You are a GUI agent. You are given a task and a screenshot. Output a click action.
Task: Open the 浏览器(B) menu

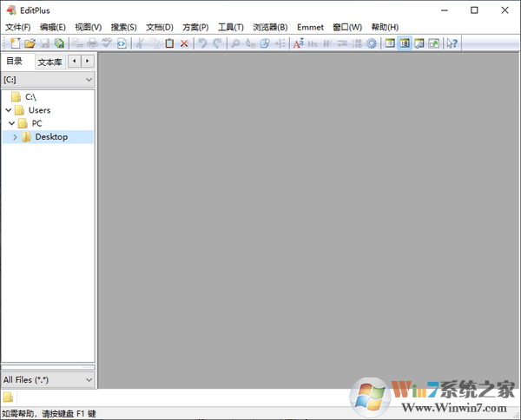tap(270, 27)
